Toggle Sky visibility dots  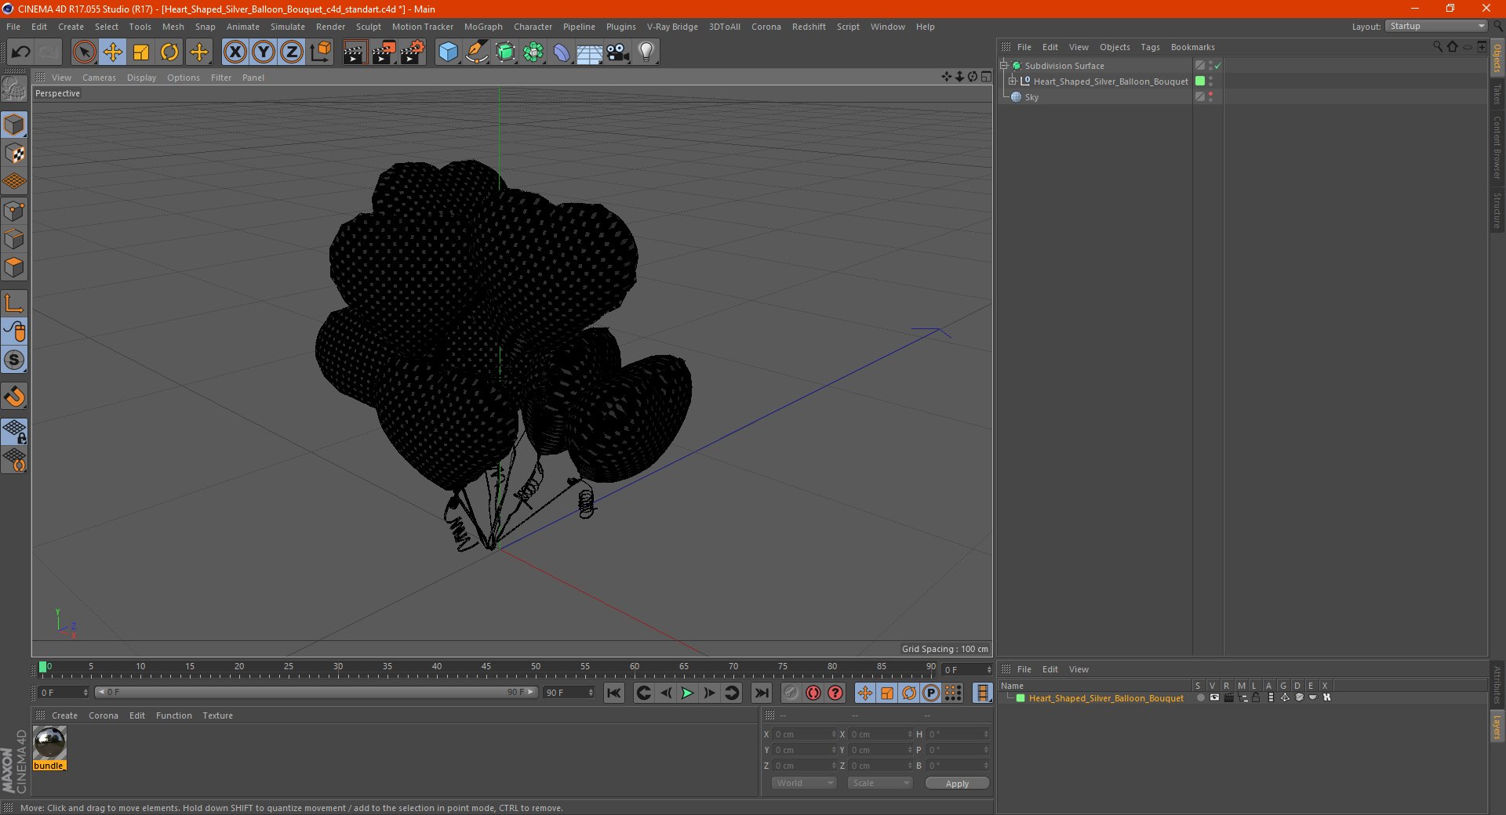click(x=1210, y=97)
